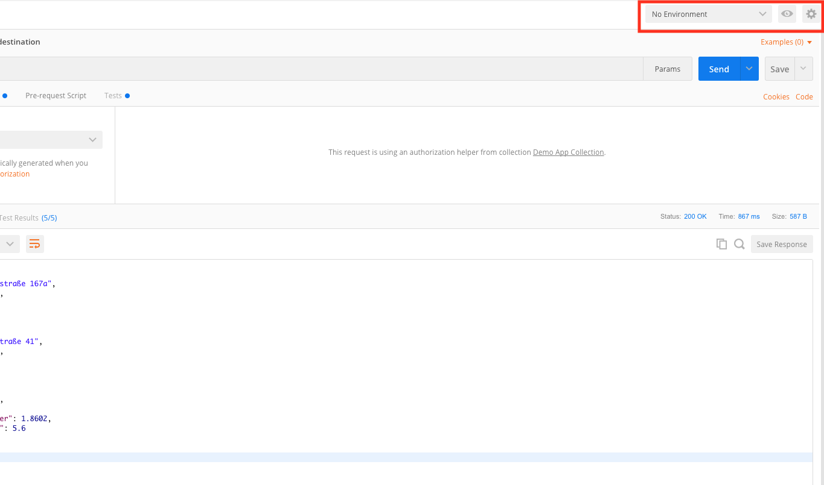Viewport: 824px width, 485px height.
Task: Click the environment quick look eye icon
Action: click(787, 14)
